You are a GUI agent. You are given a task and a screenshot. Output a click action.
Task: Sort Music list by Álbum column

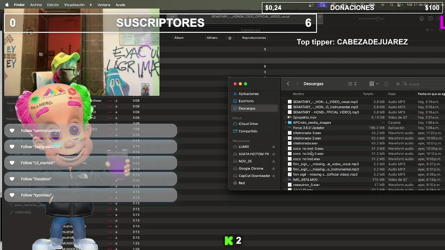(x=179, y=38)
